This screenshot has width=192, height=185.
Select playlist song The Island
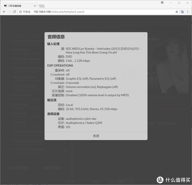pos(19,113)
